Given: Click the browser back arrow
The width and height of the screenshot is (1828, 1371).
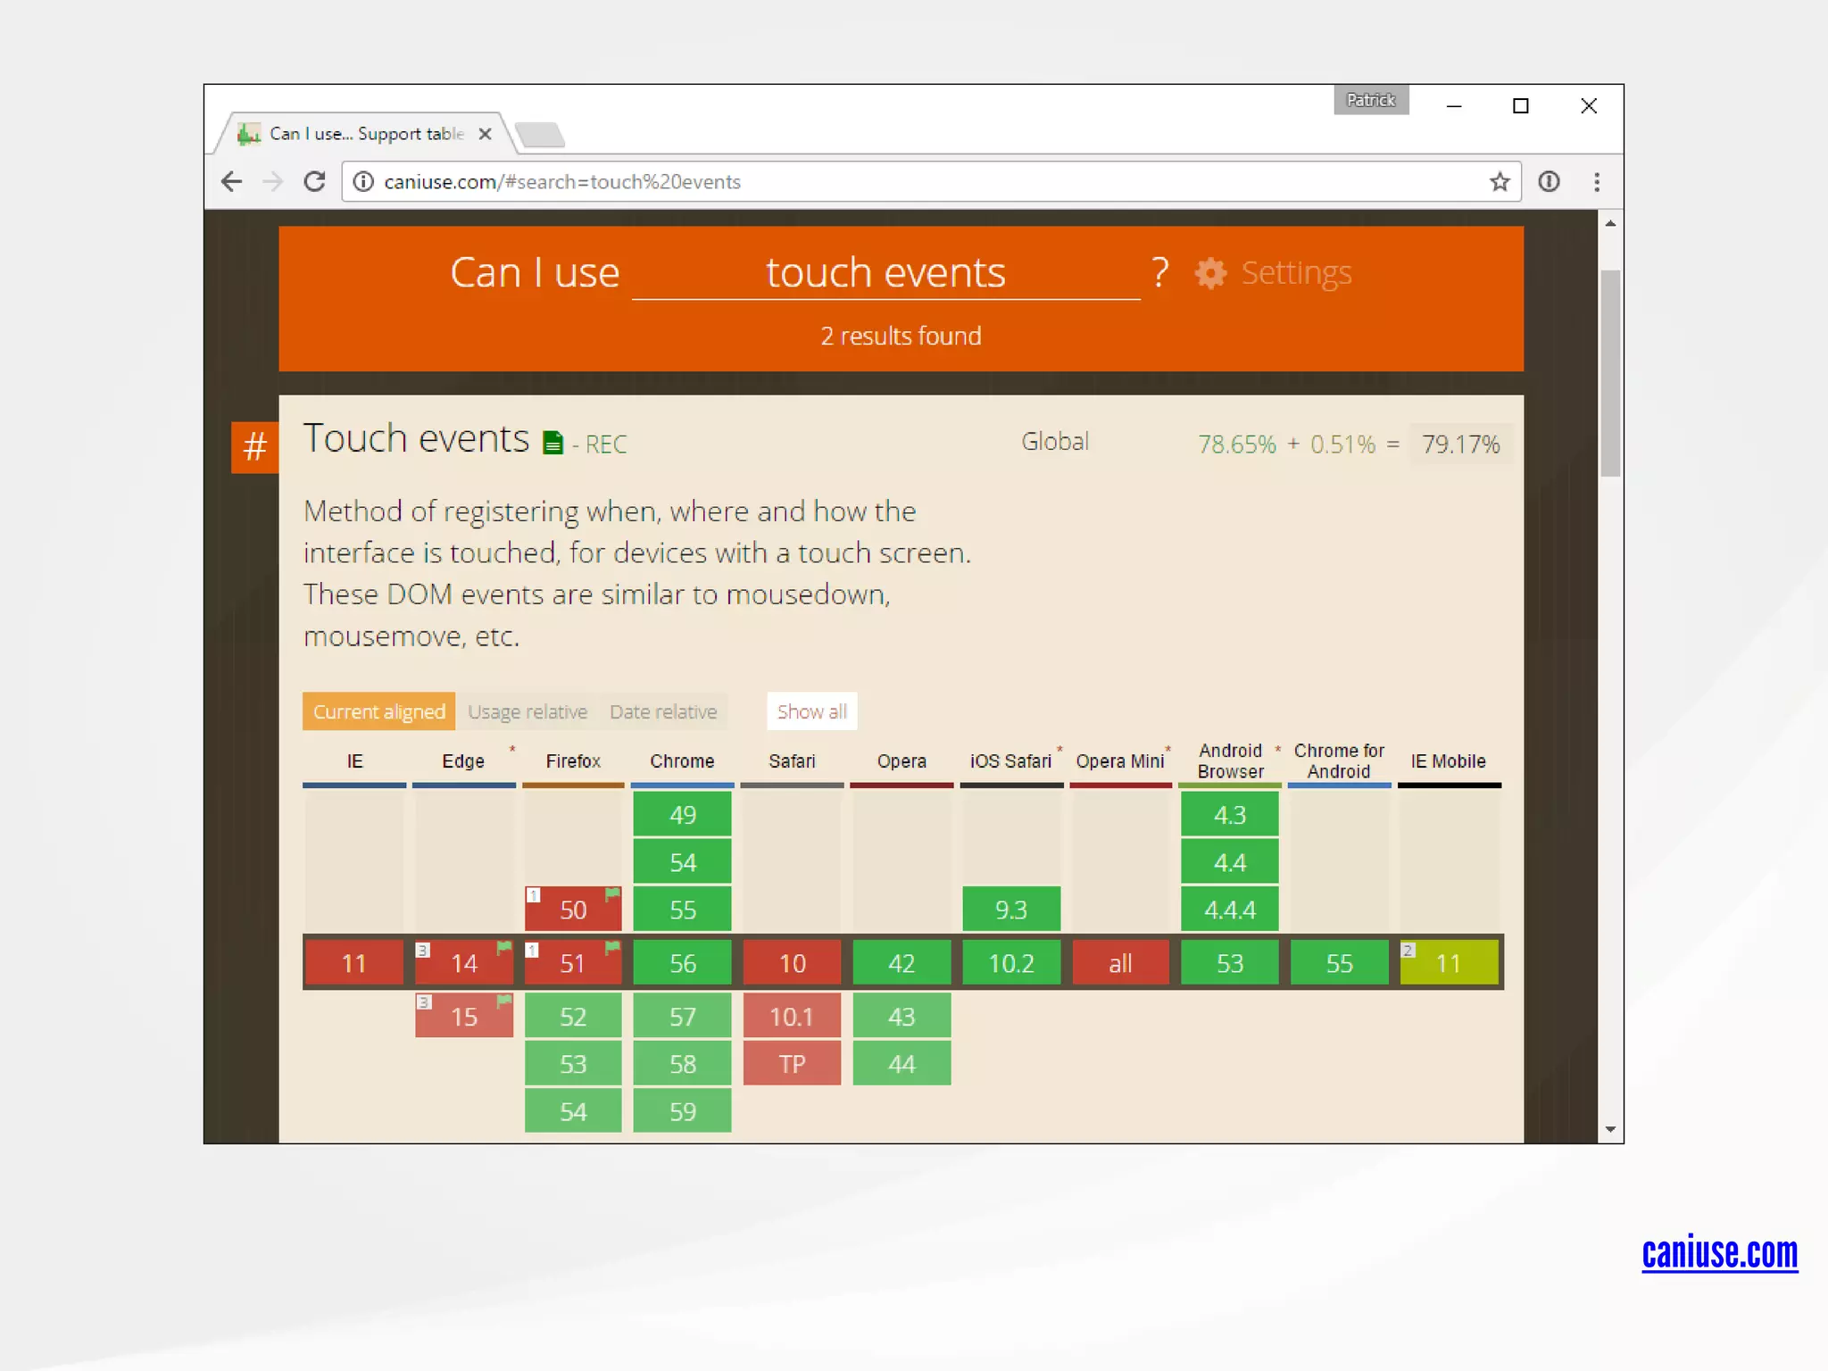Looking at the screenshot, I should point(231,182).
